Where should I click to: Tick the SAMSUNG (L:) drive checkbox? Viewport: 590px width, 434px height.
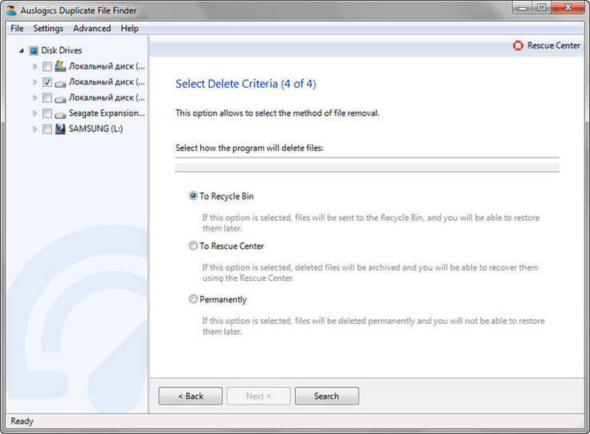click(x=47, y=128)
